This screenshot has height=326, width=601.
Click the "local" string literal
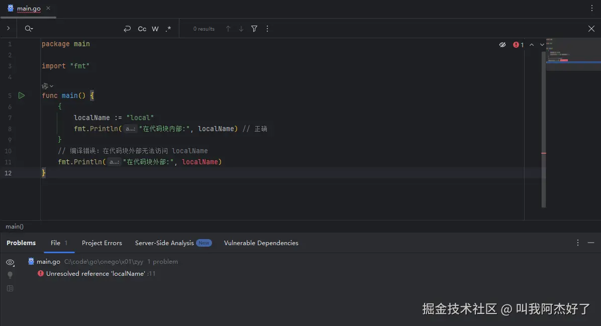click(140, 118)
